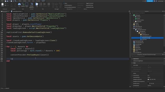Select GameTitle label in the Explorer
The image size is (165, 92).
(144, 39)
